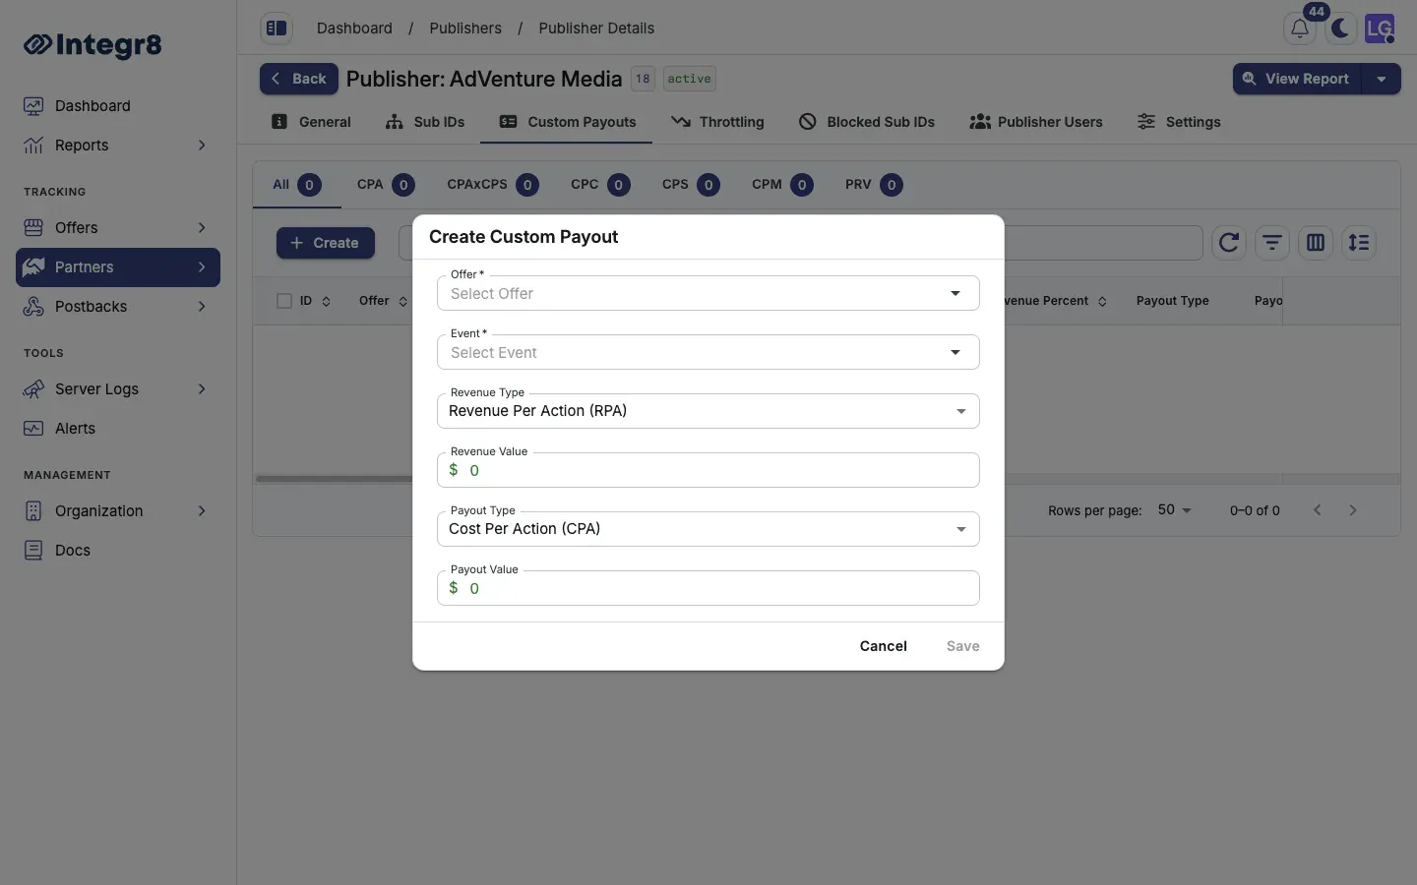Expand Server Logs in the sidebar
1417x885 pixels.
[118, 389]
